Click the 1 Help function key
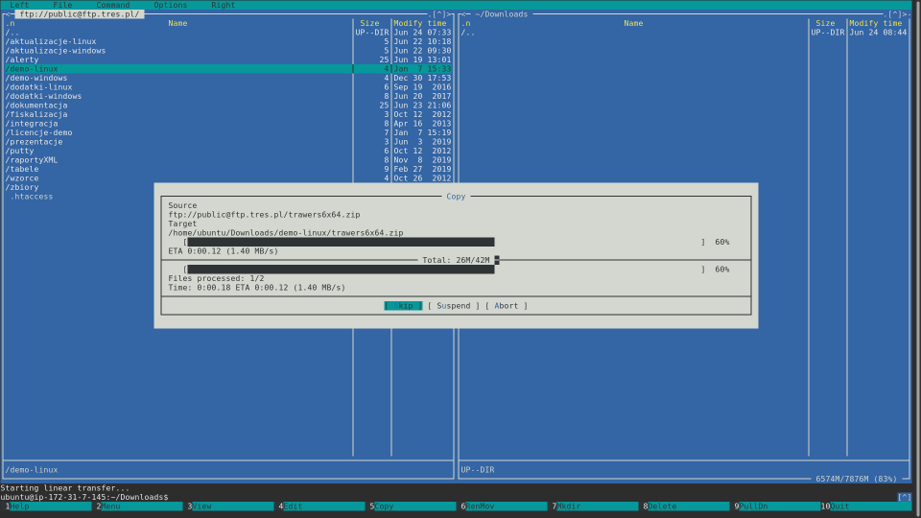 pyautogui.click(x=48, y=506)
